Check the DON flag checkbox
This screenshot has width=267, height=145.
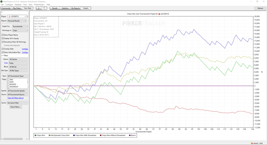(8, 82)
